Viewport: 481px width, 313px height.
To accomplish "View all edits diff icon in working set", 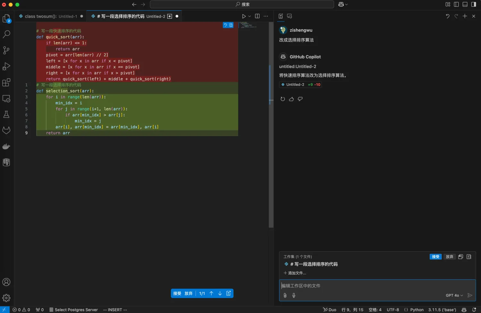I will (x=469, y=257).
